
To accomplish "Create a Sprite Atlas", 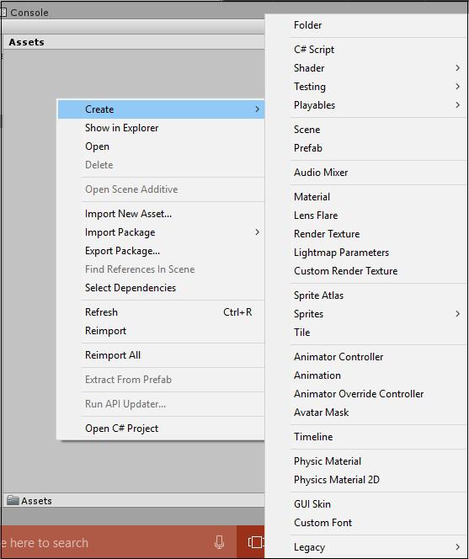I will click(366, 295).
